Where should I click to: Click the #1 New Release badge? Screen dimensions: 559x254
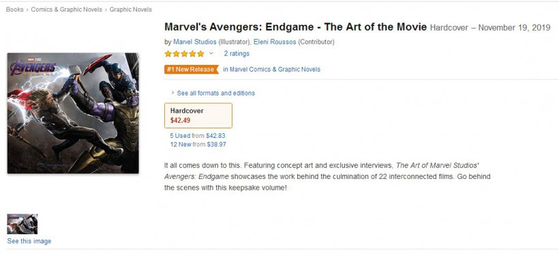[191, 70]
